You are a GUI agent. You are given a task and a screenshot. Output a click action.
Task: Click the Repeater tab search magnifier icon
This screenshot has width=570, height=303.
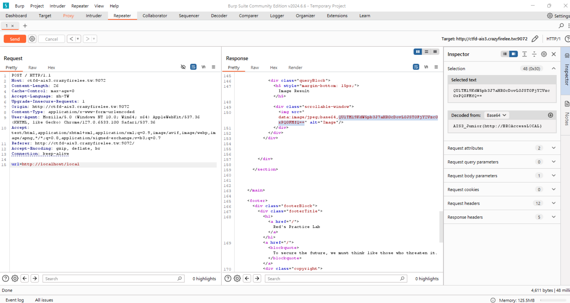click(x=561, y=26)
